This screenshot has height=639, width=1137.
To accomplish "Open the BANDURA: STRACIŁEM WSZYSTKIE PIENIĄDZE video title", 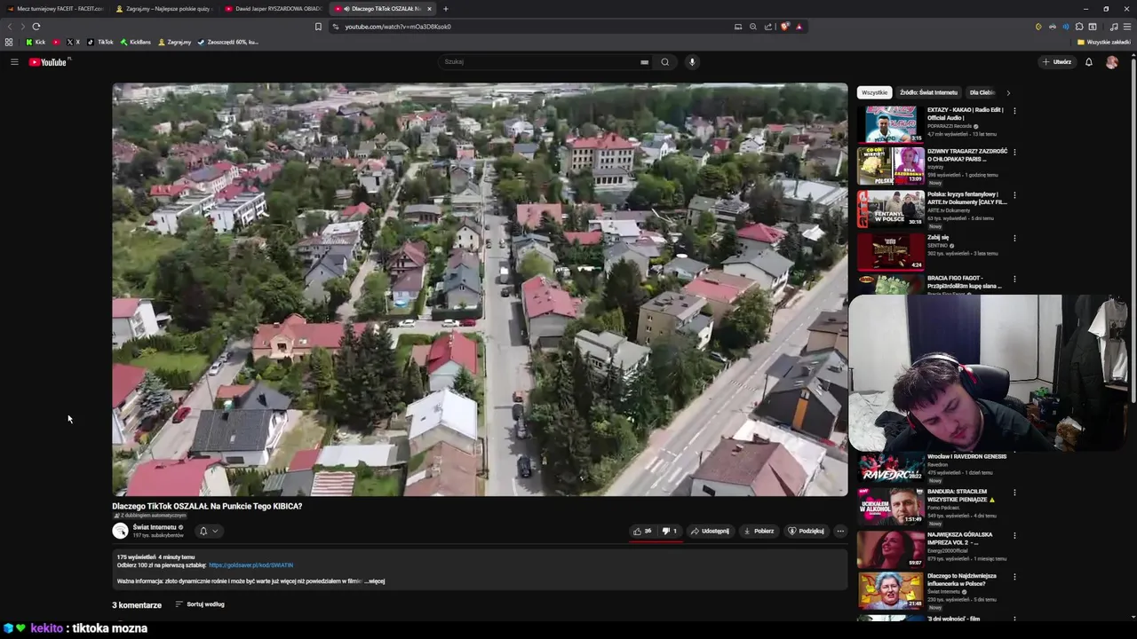I will coord(962,496).
